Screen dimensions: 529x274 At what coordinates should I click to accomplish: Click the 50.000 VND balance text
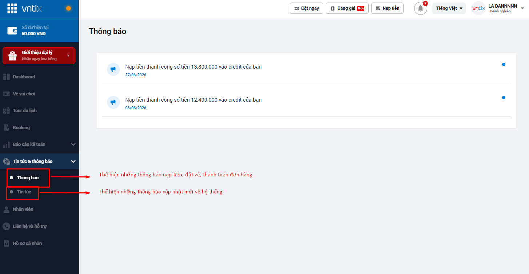point(34,34)
